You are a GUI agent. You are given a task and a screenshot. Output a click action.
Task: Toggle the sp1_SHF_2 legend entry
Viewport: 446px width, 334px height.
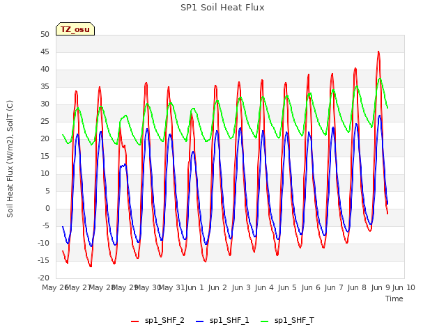click(157, 320)
